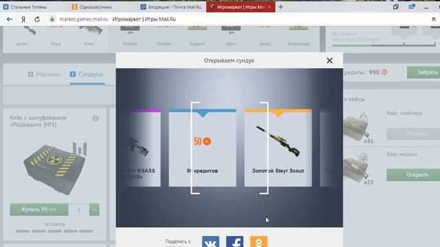The image size is (440, 247).
Task: Close the Открываем сундук dialog
Action: tap(329, 60)
